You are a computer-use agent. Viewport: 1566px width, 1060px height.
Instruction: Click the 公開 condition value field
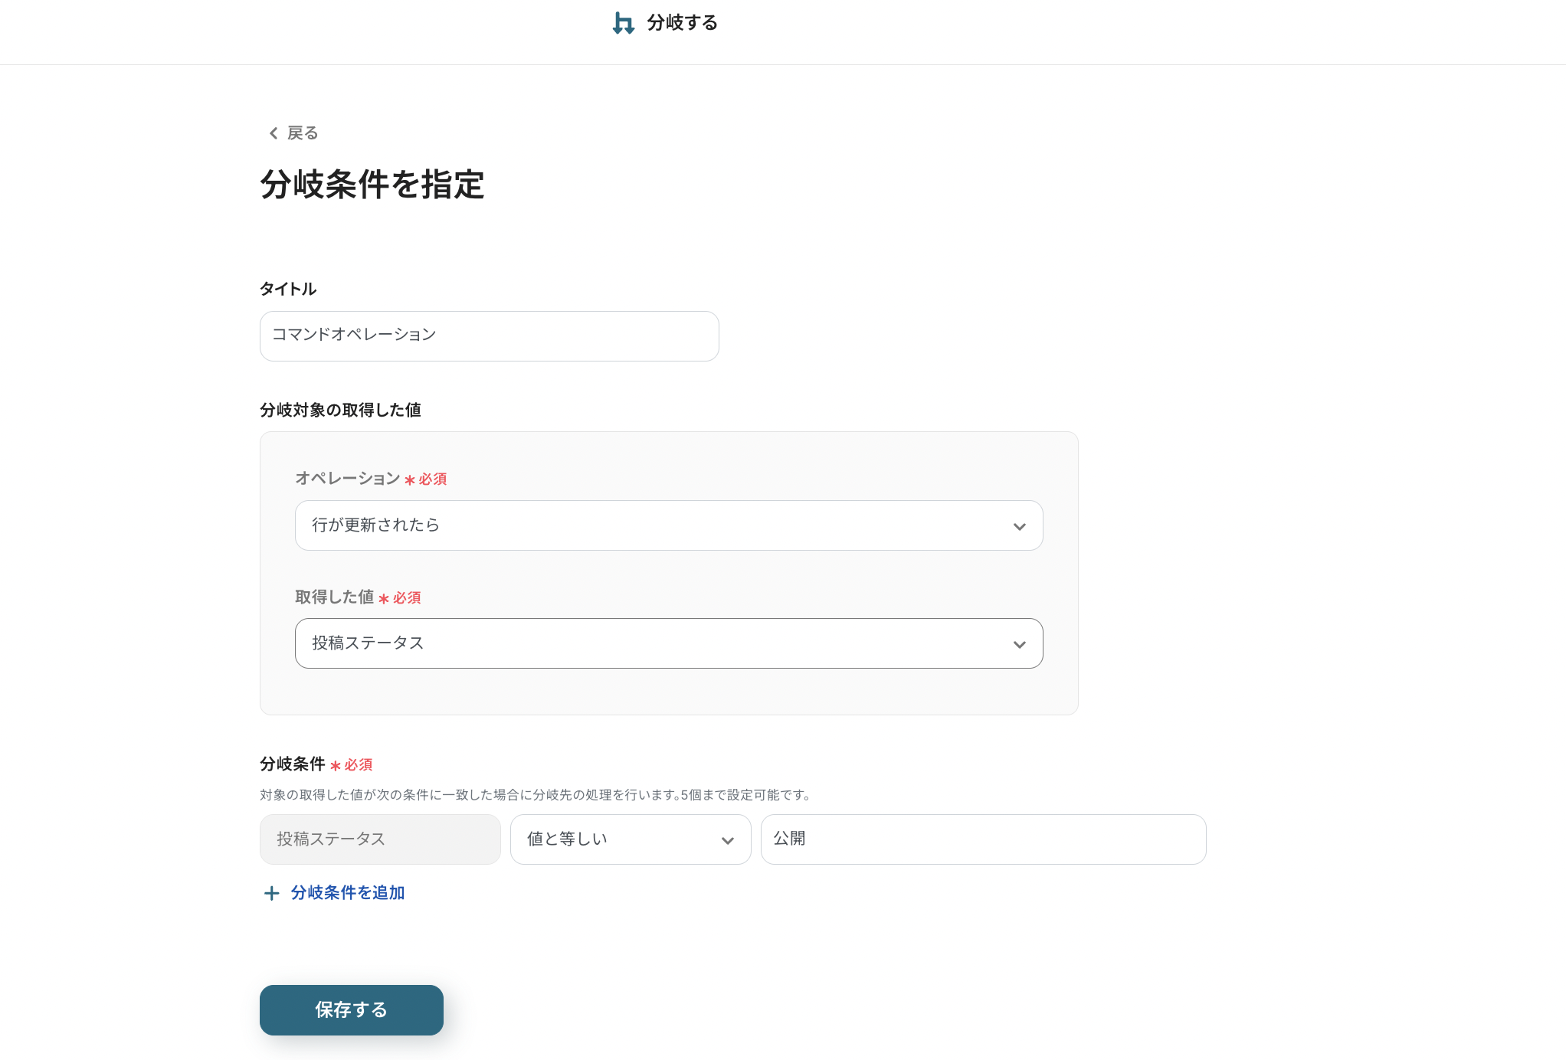tap(983, 839)
